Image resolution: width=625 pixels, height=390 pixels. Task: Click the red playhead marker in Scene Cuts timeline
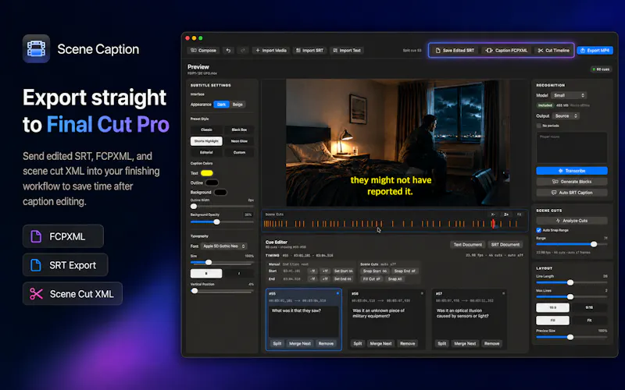coord(493,224)
